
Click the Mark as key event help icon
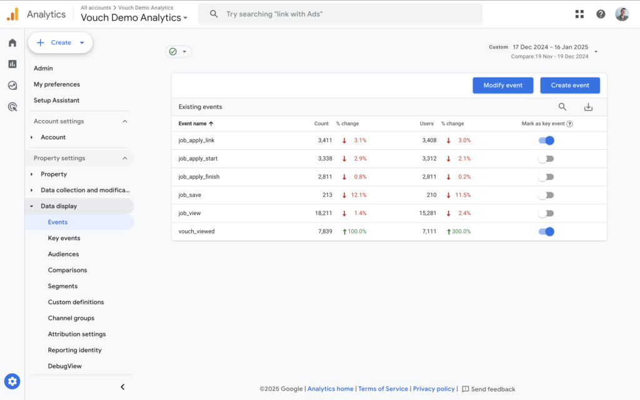570,124
